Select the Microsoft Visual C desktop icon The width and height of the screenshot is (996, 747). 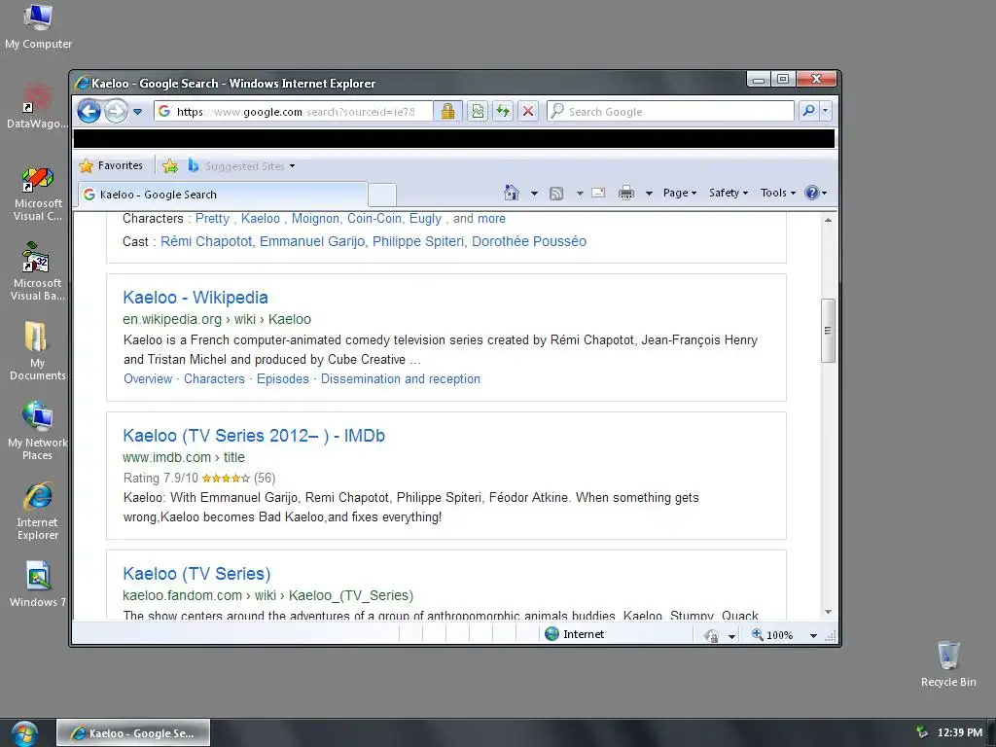[x=38, y=194]
